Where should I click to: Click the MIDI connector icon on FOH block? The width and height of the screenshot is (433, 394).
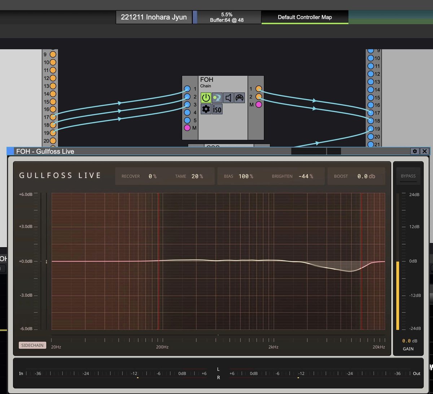[x=239, y=97]
